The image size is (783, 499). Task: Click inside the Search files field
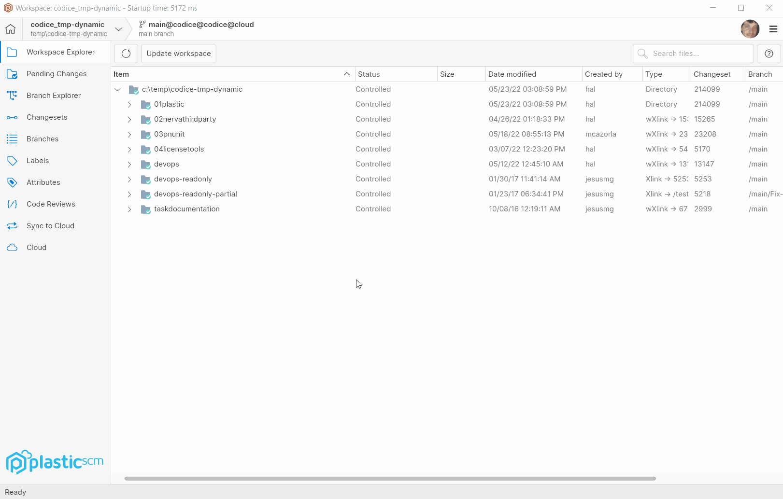(693, 53)
